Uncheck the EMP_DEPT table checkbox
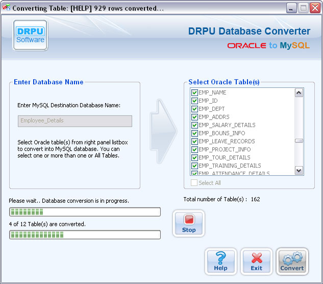 tap(194, 109)
